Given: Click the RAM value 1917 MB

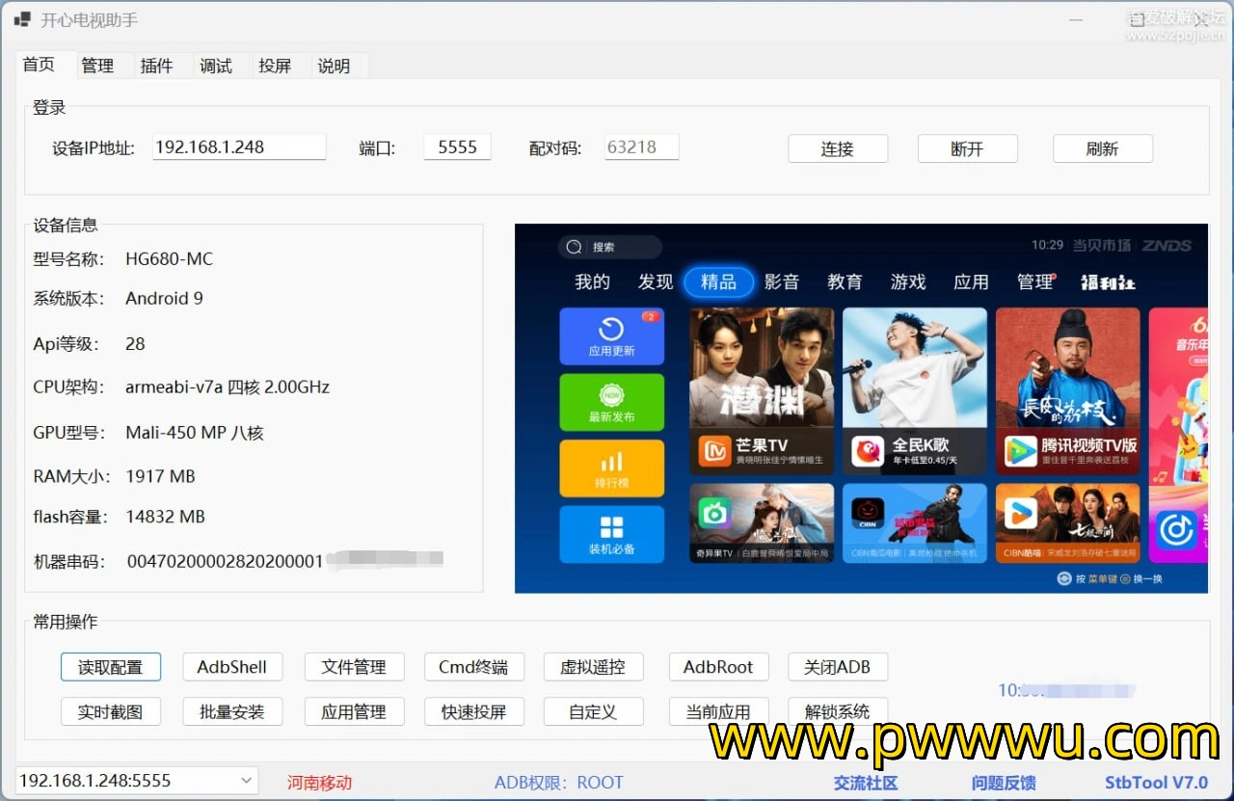Looking at the screenshot, I should pyautogui.click(x=160, y=476).
